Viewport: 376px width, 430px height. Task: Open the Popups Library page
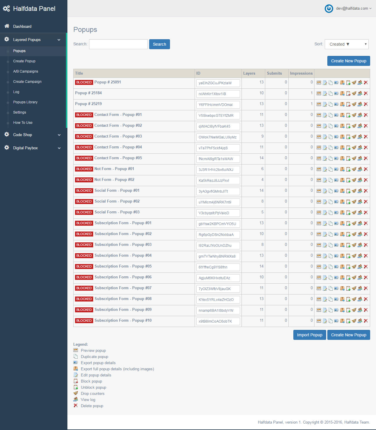pos(25,102)
